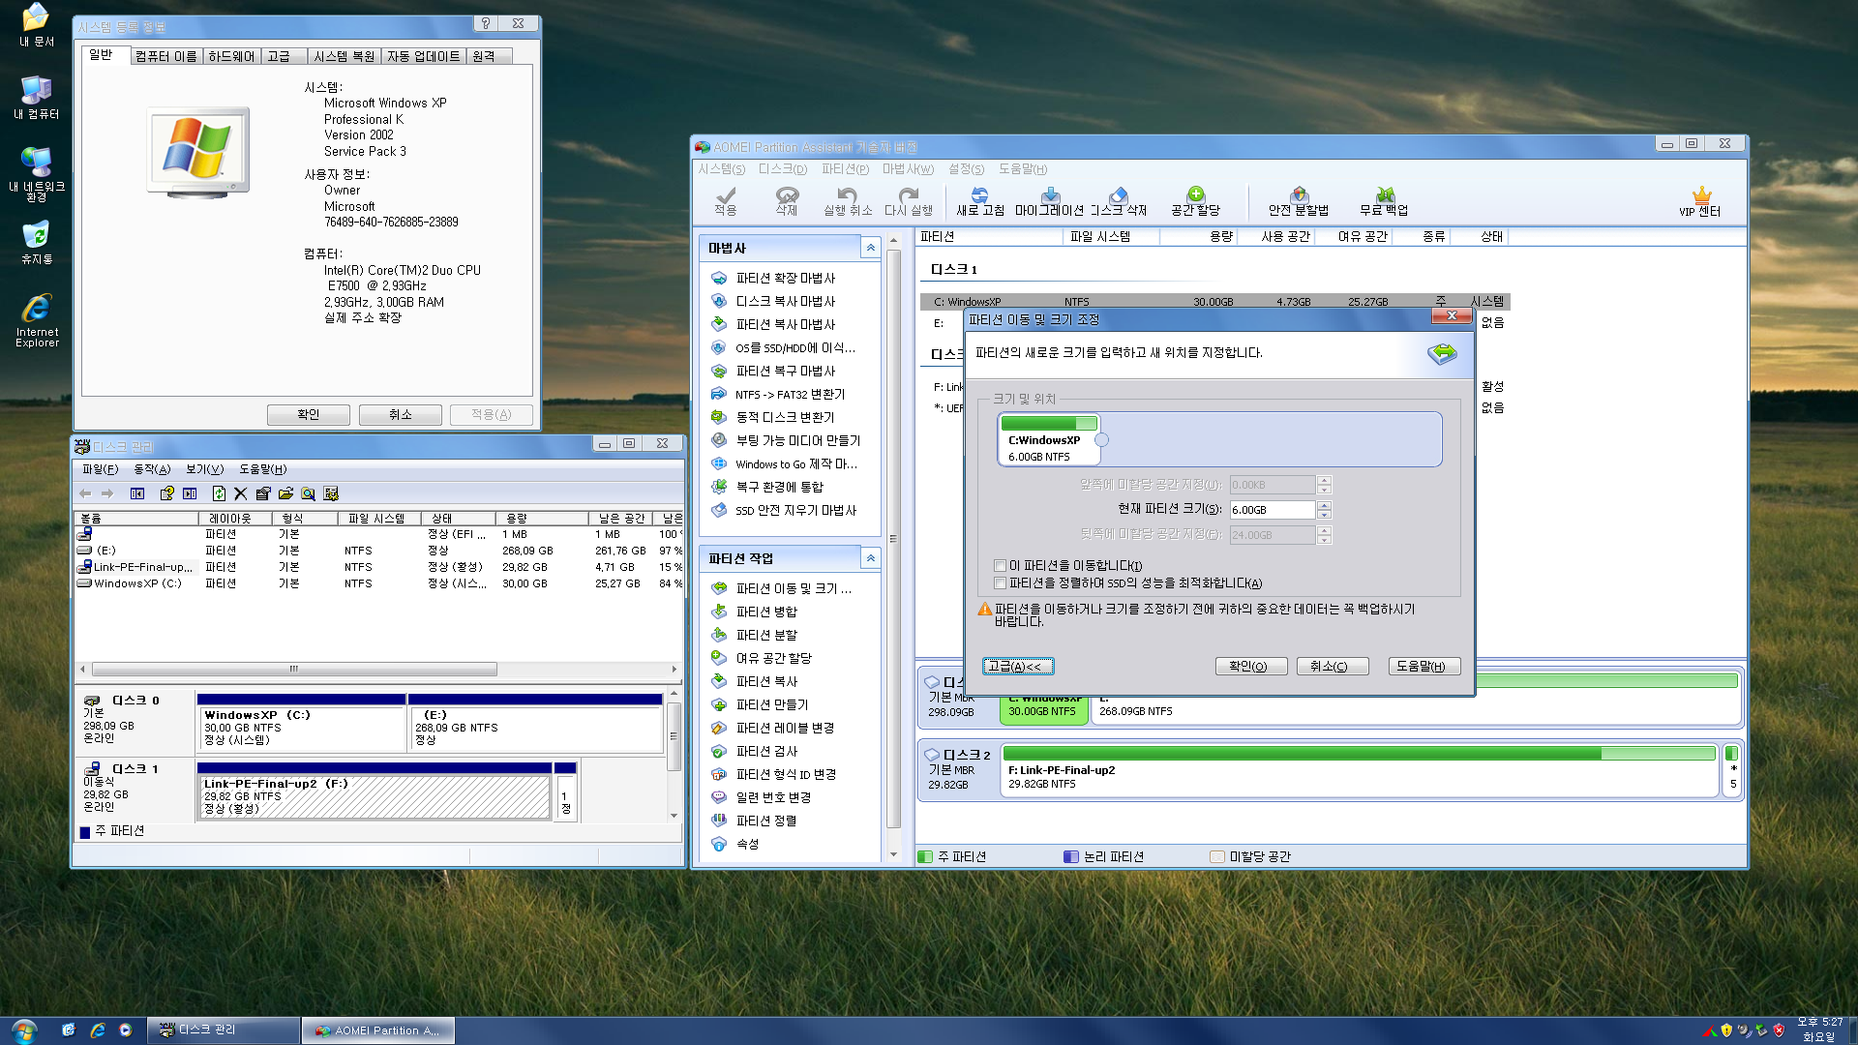Viewport: 1858px width, 1045px height.
Task: Open the 무료 백업 toolbar icon
Action: (x=1384, y=201)
